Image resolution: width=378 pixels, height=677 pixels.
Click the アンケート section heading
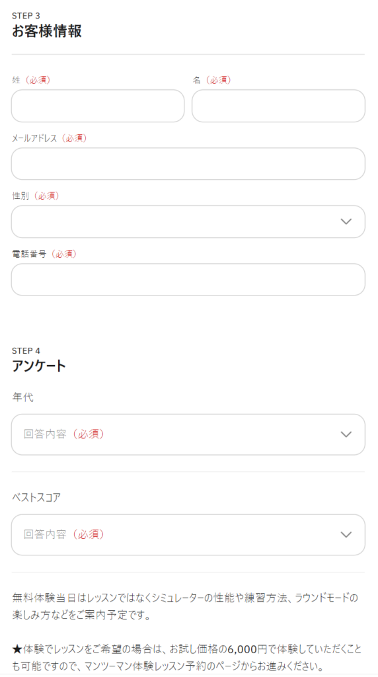coord(39,366)
